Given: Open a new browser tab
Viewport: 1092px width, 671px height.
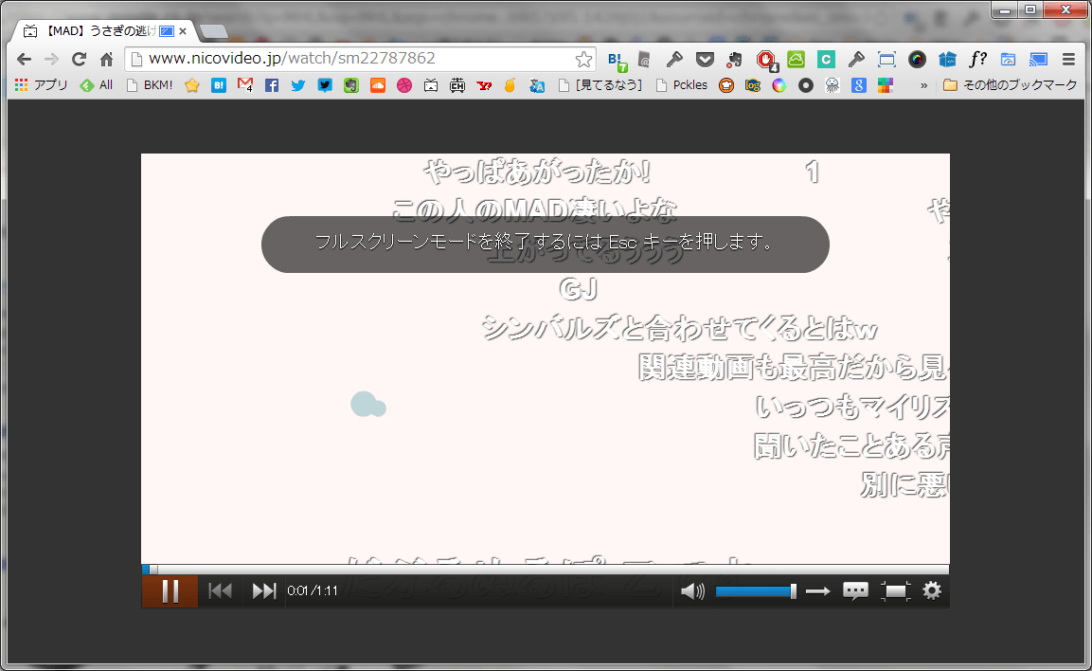Looking at the screenshot, I should 214,32.
